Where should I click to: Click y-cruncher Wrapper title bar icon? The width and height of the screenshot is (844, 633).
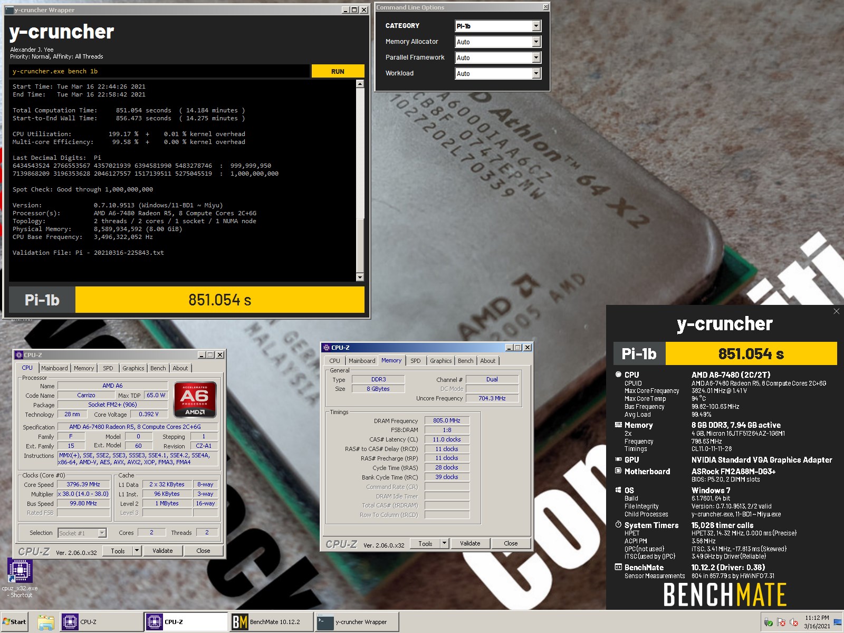[x=9, y=10]
